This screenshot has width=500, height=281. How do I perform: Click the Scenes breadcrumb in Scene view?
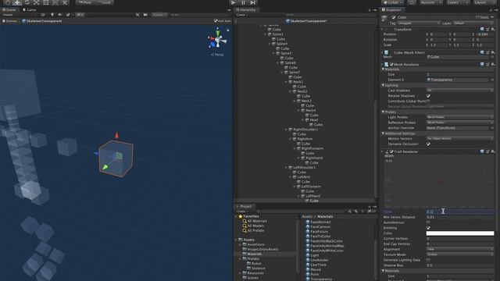point(9,21)
